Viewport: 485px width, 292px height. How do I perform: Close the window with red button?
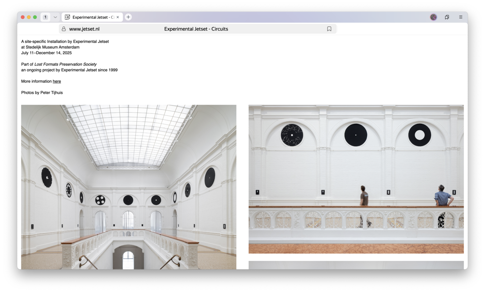(x=23, y=17)
